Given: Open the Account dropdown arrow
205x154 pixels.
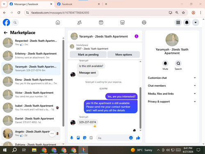Looking at the screenshot, I should pyautogui.click(x=196, y=23).
